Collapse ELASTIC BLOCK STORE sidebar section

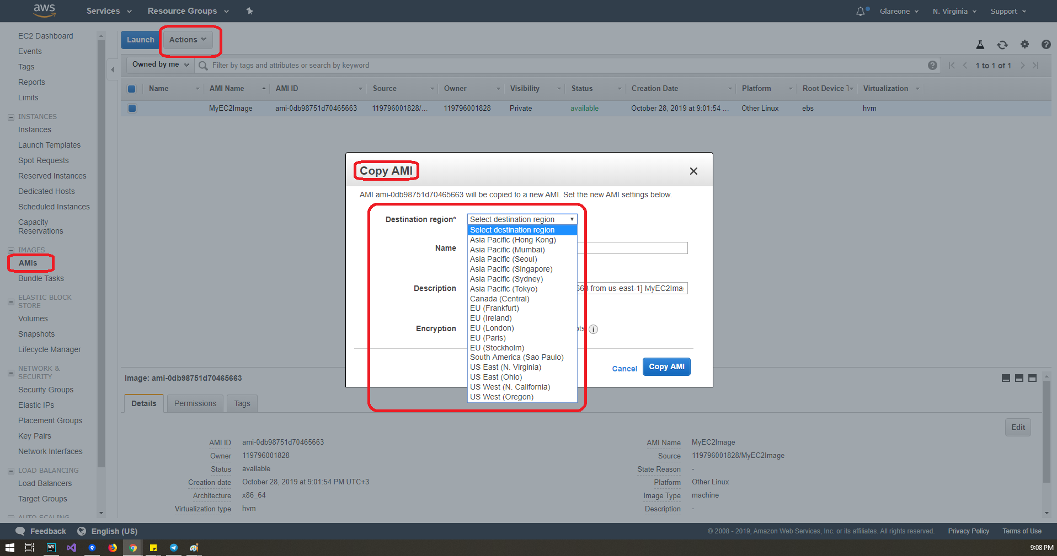point(11,301)
